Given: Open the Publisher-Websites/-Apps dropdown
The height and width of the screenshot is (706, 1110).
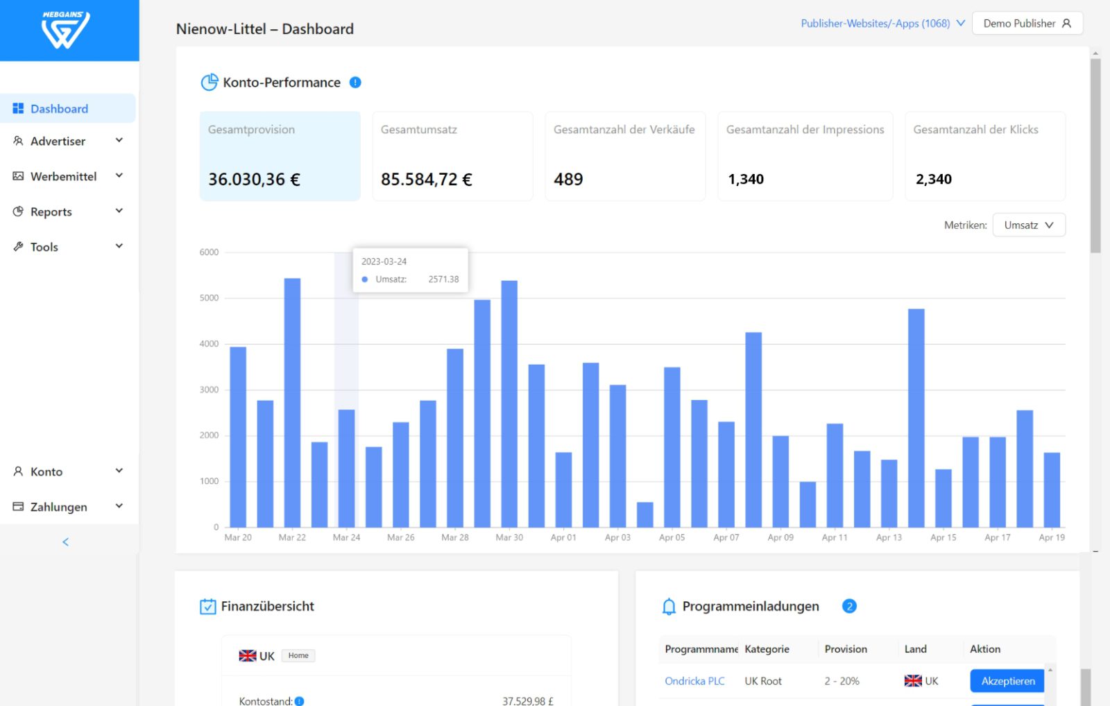Looking at the screenshot, I should tap(881, 23).
